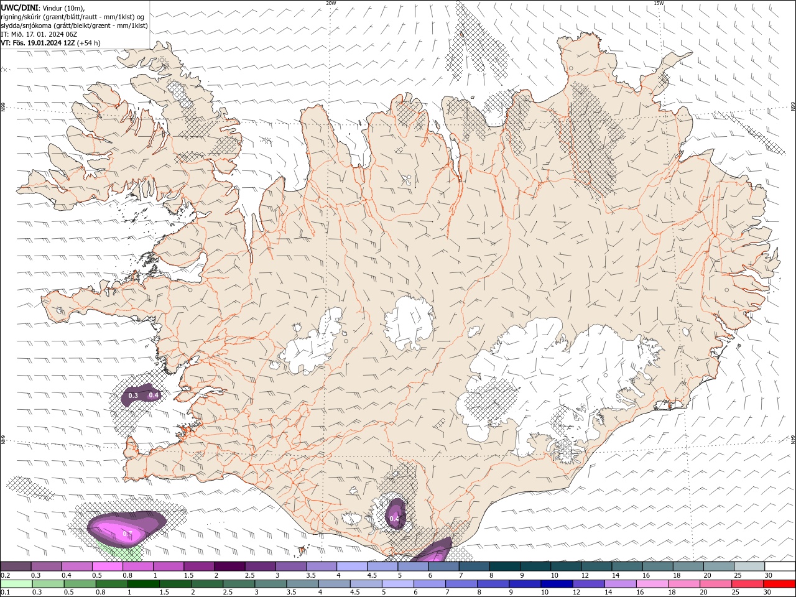Image resolution: width=796 pixels, height=597 pixels.
Task: Select the lower legend 2 grey-green swatch
Action: [207, 583]
